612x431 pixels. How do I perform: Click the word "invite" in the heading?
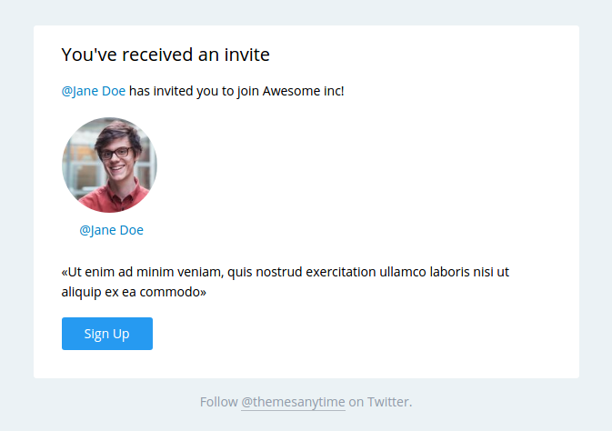coord(247,55)
